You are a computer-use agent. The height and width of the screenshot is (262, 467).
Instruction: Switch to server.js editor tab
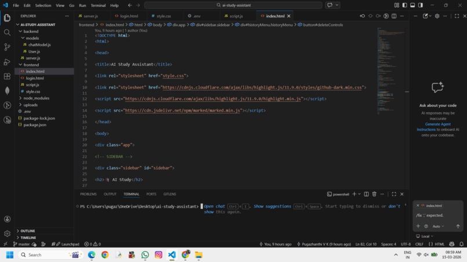[x=90, y=16]
